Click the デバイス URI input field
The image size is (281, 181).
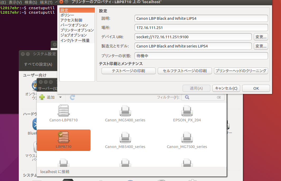(193, 37)
